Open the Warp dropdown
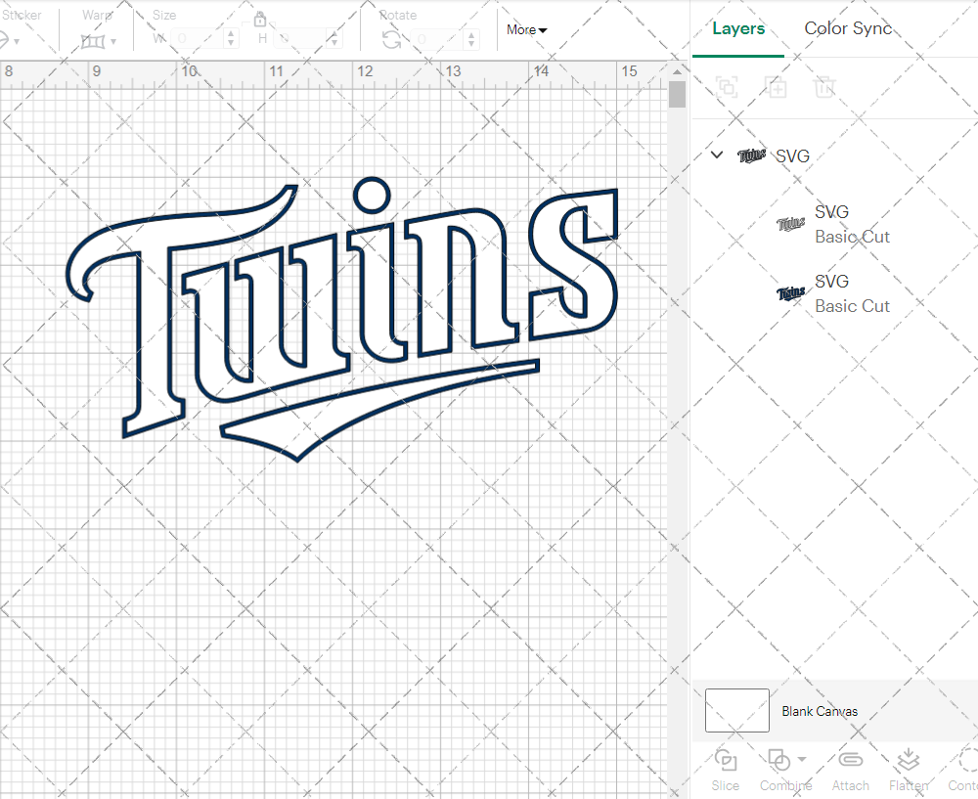 pos(99,40)
